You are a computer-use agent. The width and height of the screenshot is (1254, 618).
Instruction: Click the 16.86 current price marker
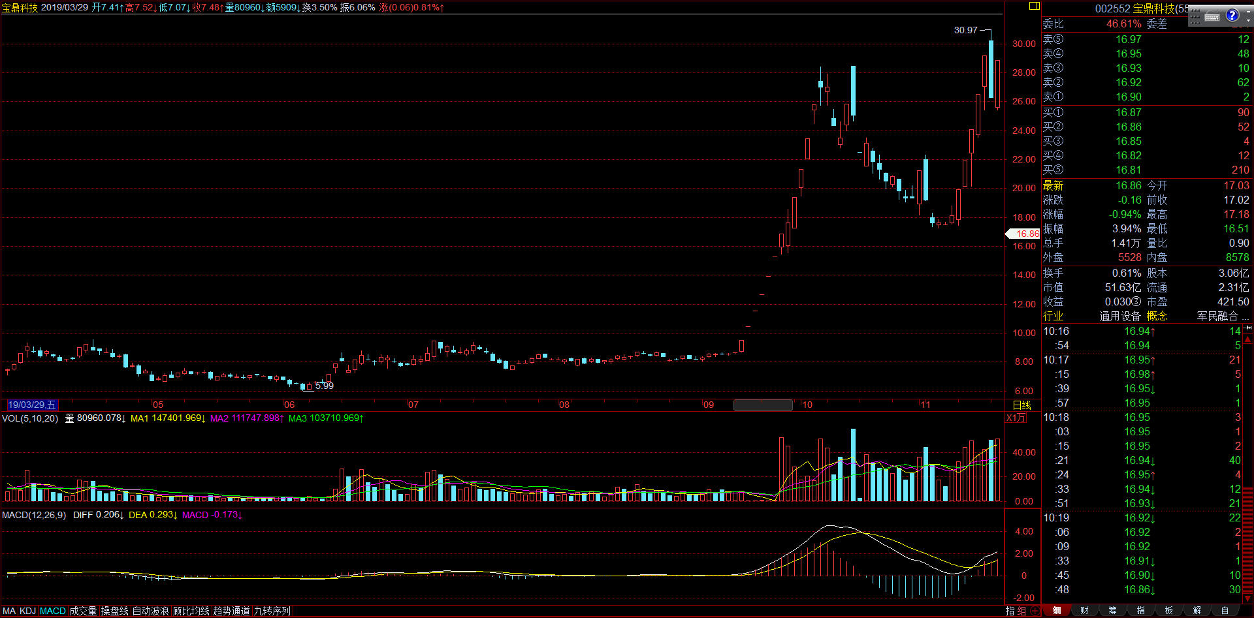1023,234
